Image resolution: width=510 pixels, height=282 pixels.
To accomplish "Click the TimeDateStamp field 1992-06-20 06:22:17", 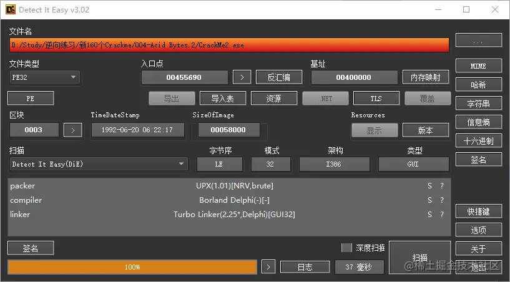I will 137,130.
